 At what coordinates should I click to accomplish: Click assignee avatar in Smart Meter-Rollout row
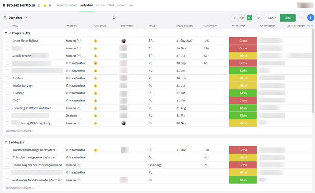(x=124, y=41)
